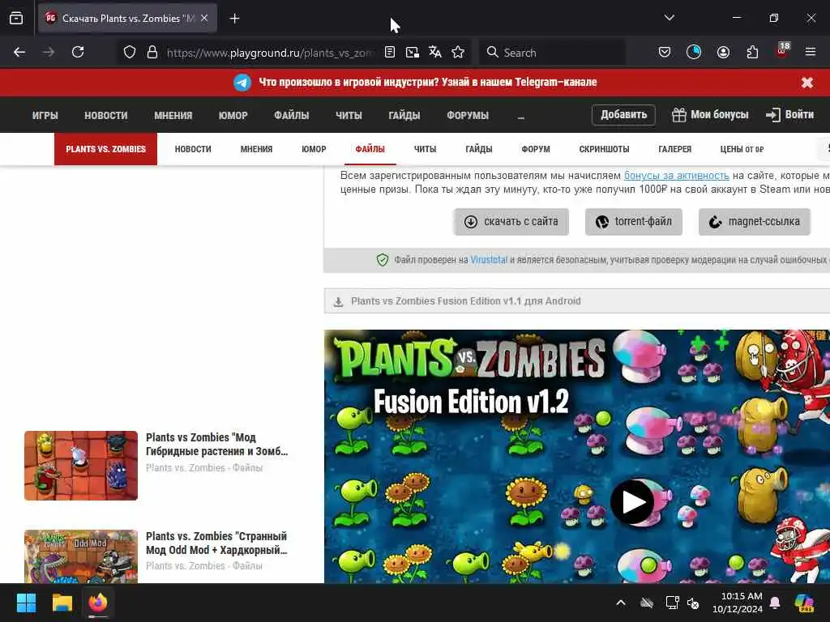The image size is (830, 622).
Task: Open ФОРУМЫ in main navigation
Action: click(468, 115)
